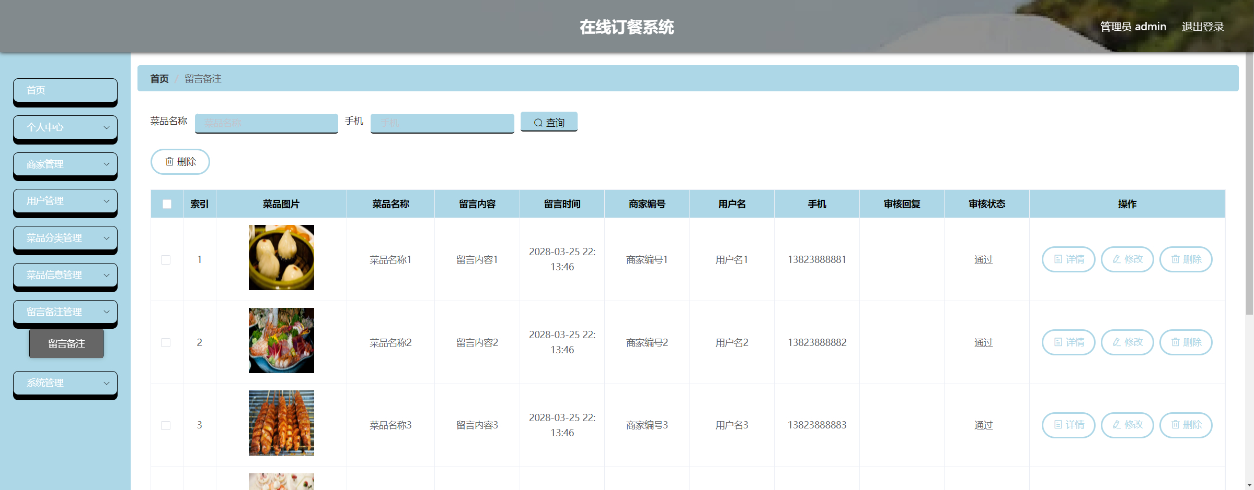Click the 留言时间 column header

pos(562,204)
